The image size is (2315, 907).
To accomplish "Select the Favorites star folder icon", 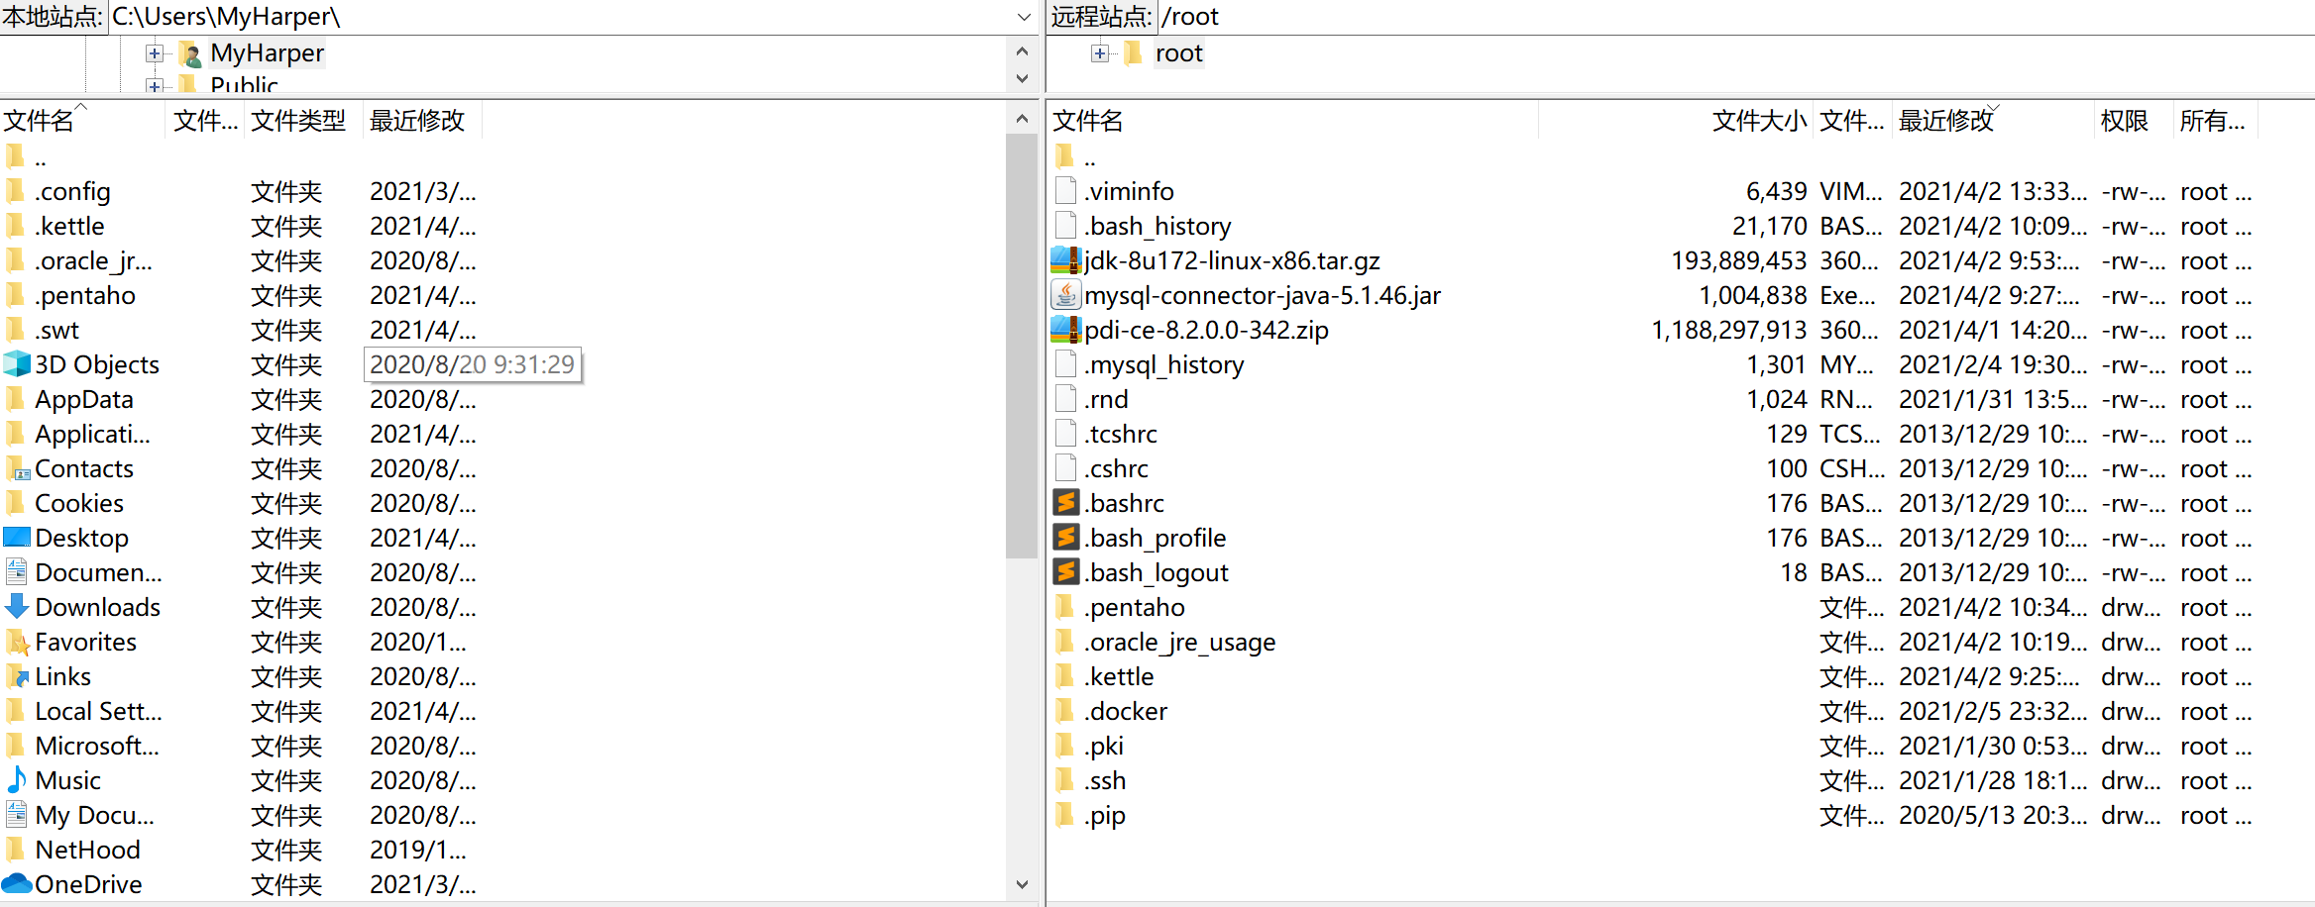I will click(x=17, y=641).
